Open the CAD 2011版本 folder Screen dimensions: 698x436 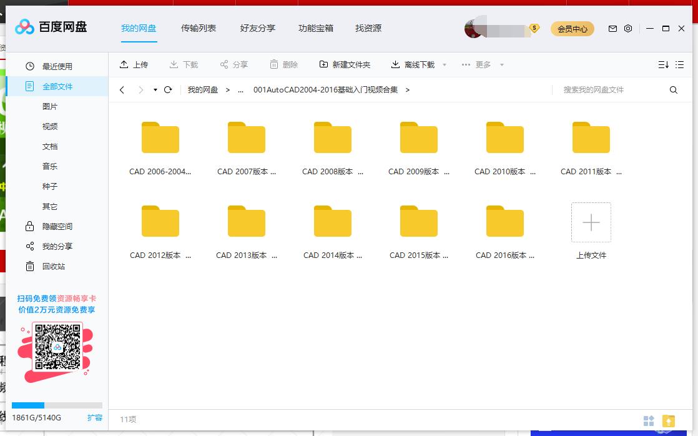[x=591, y=137]
